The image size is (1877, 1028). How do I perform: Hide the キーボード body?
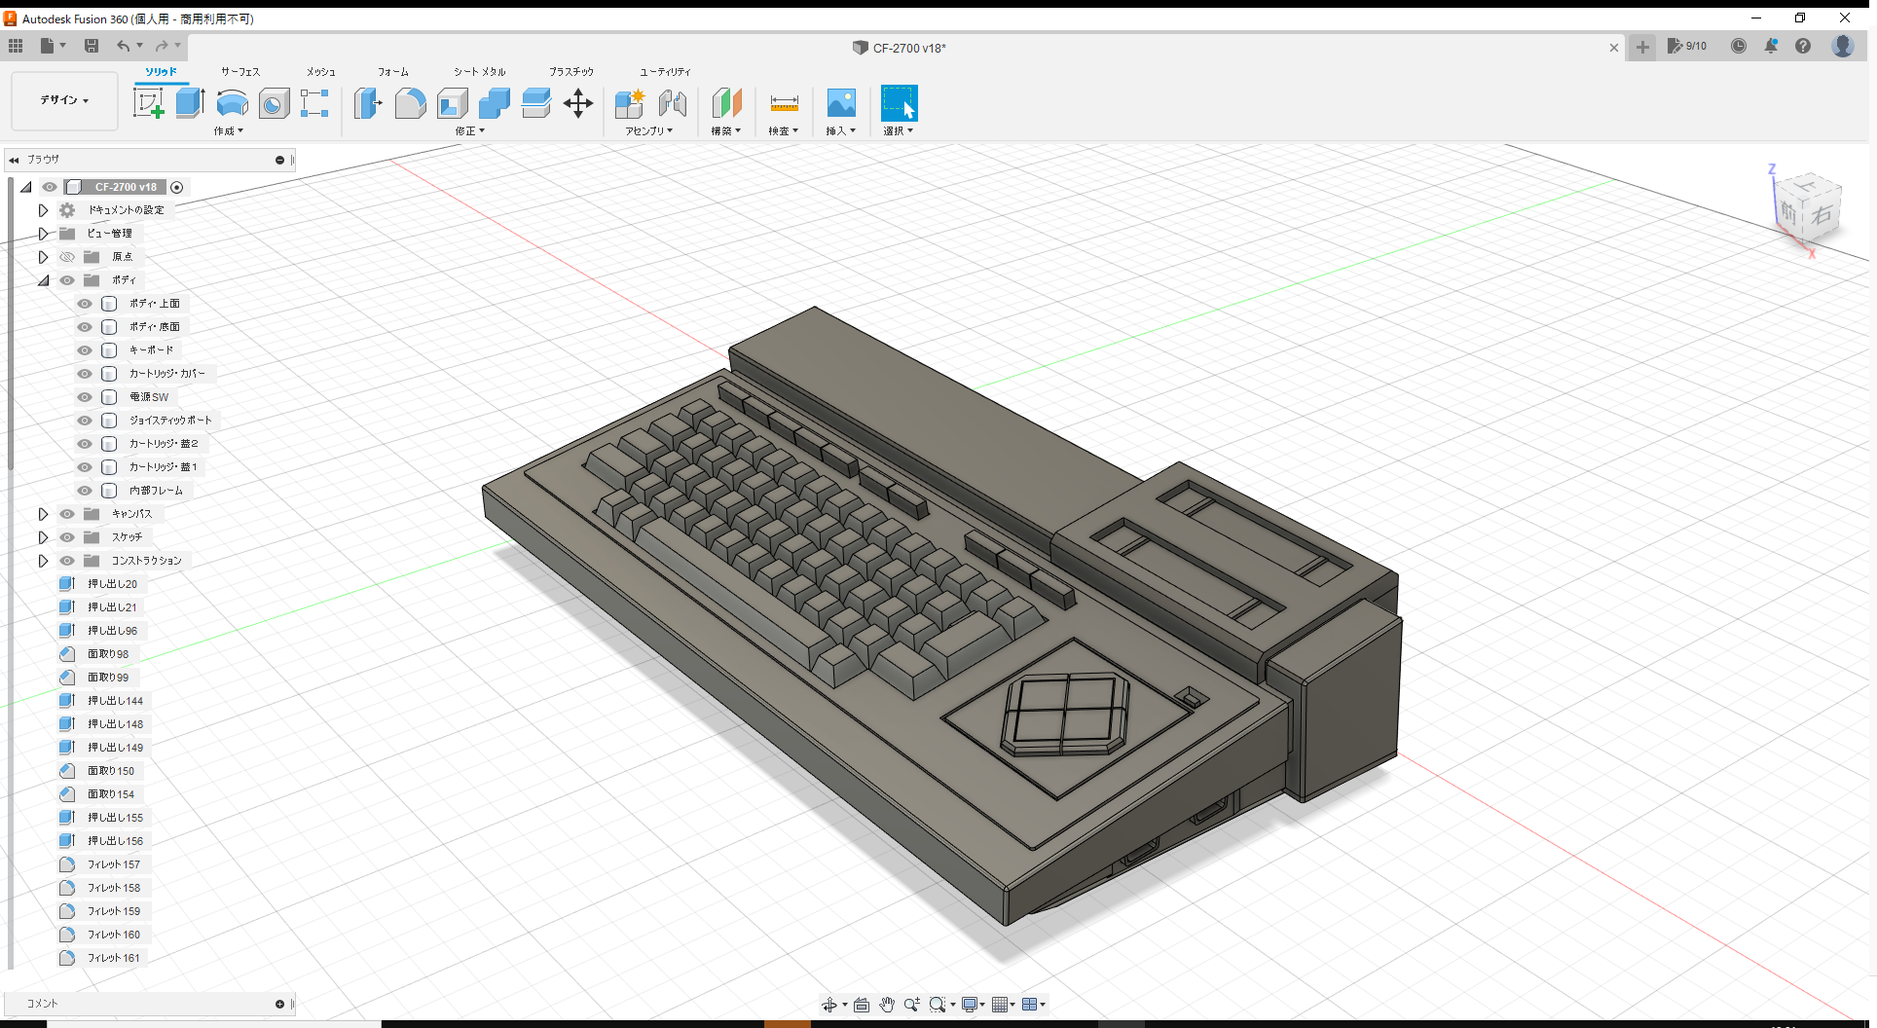pos(84,349)
